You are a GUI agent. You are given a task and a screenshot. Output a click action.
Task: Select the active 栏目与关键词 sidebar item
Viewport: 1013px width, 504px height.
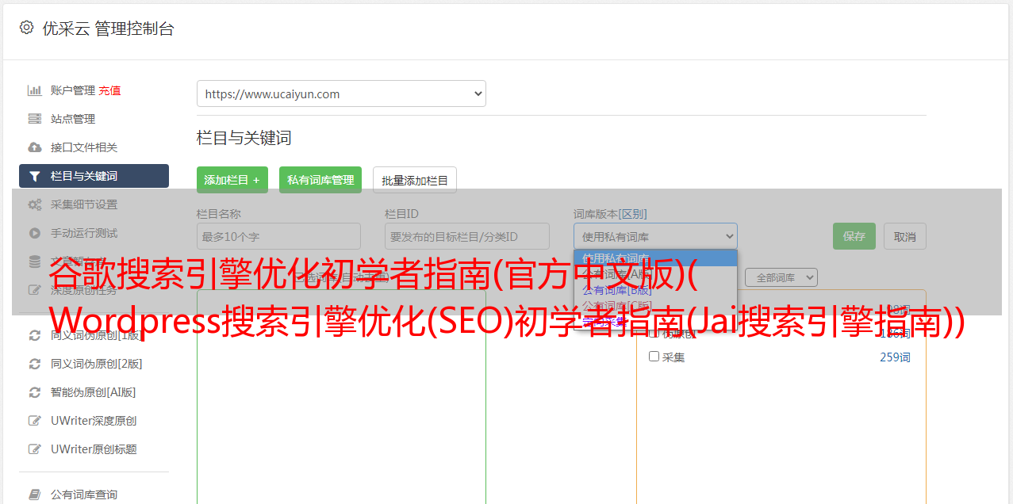coord(94,176)
